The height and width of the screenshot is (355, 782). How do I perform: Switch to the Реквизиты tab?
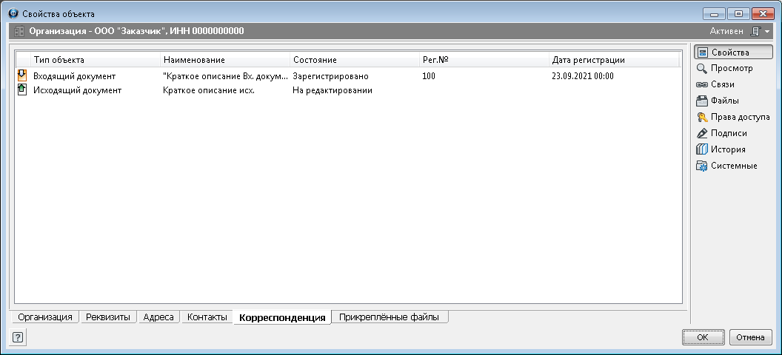108,317
